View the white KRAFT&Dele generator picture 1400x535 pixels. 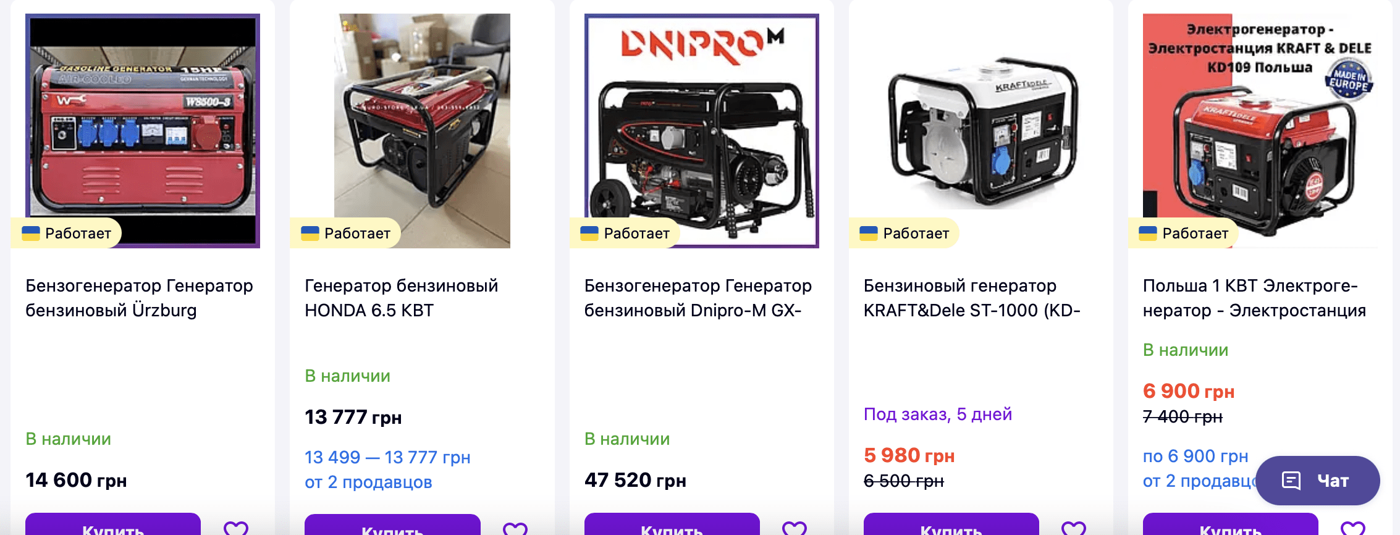(981, 131)
